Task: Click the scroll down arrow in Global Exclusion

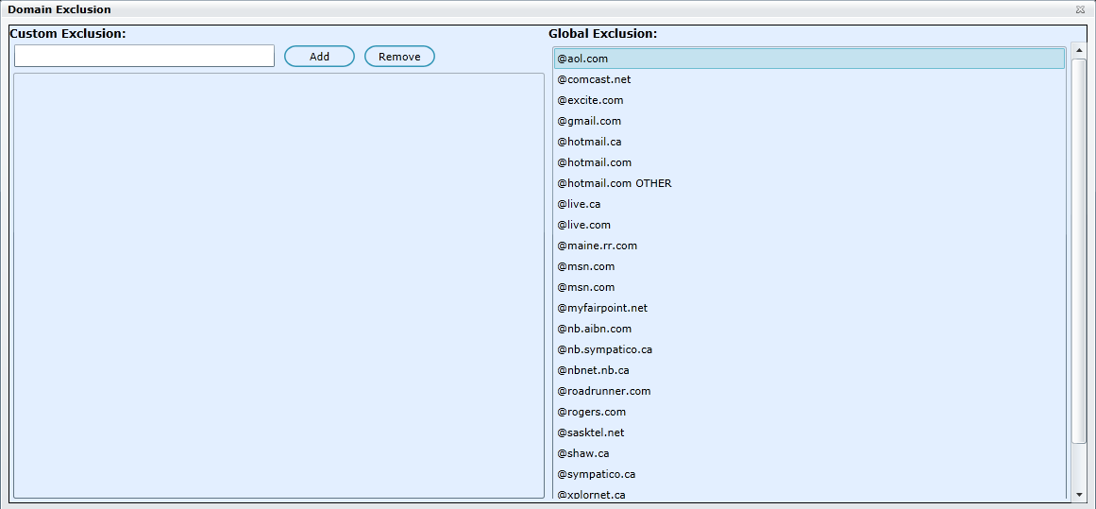Action: 1079,494
